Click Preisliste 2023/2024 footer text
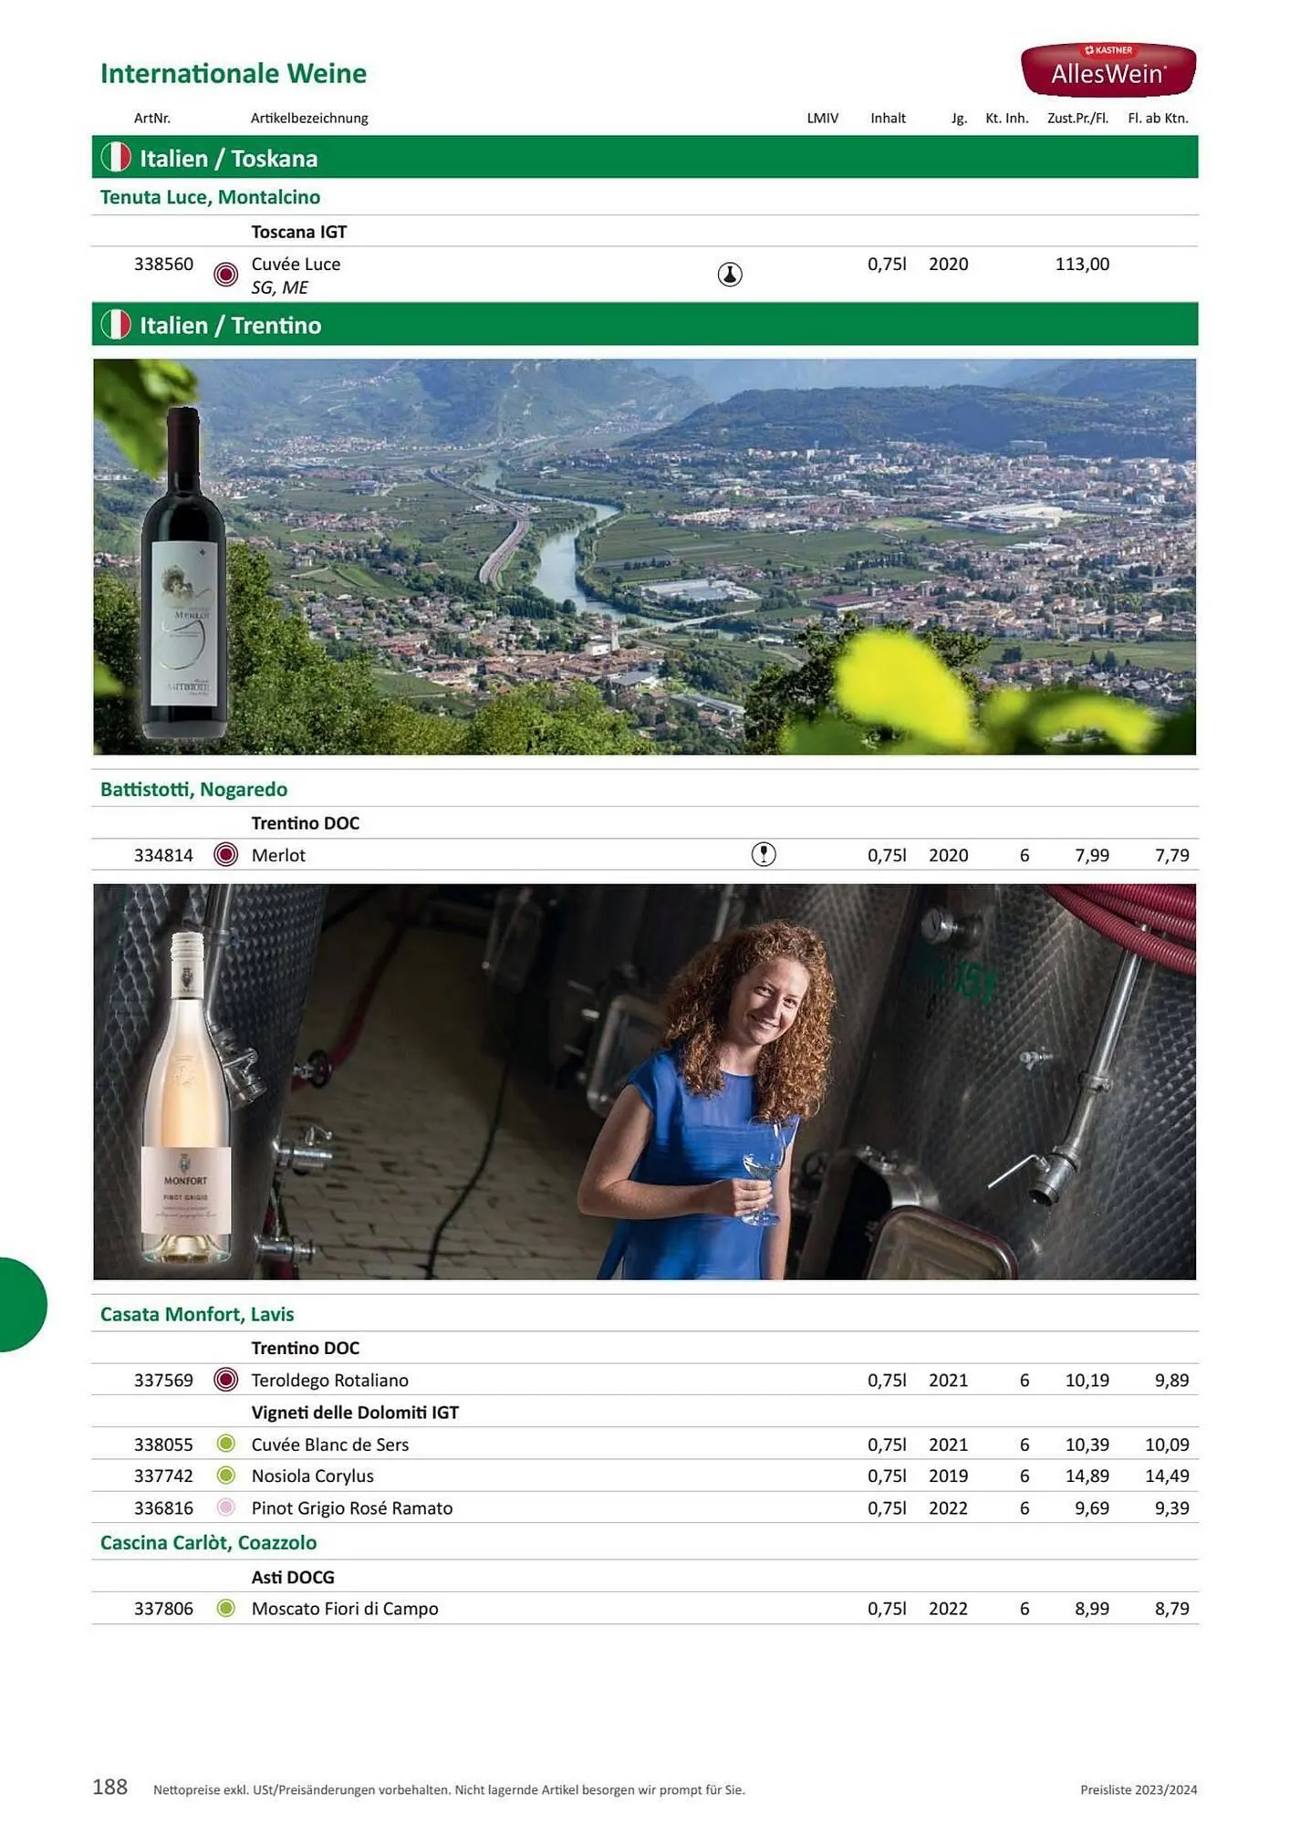The image size is (1290, 1825). [x=1139, y=1789]
